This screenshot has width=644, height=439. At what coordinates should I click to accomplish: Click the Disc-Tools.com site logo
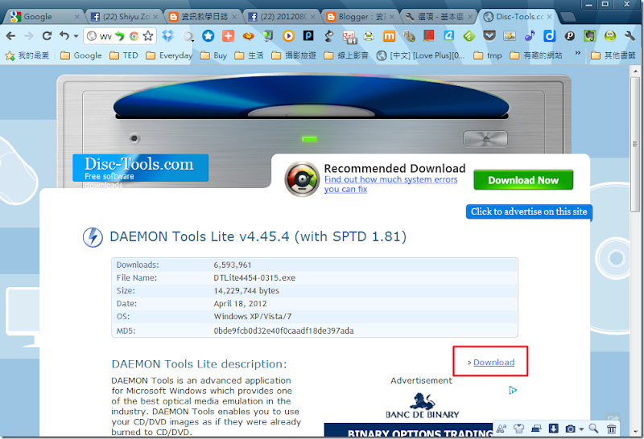[x=140, y=168]
